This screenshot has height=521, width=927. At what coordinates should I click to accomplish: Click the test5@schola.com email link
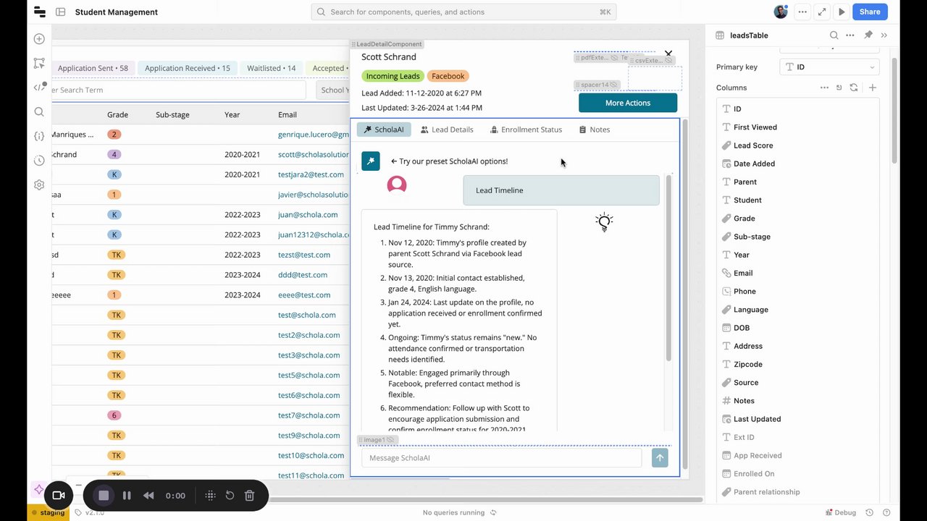coord(309,376)
